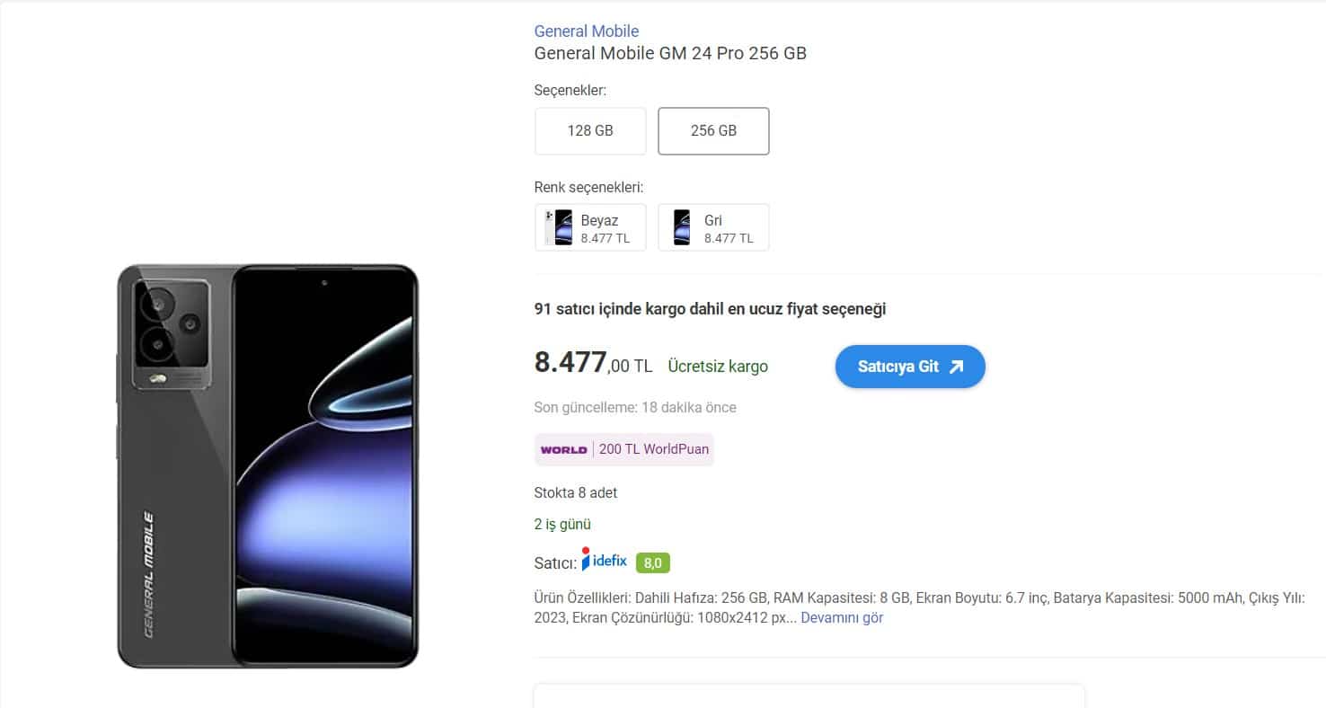
Task: Click the idefix seller logo
Action: 604,560
